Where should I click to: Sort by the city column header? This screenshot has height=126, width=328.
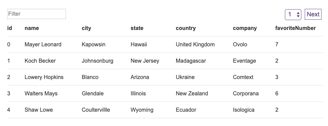(x=87, y=28)
